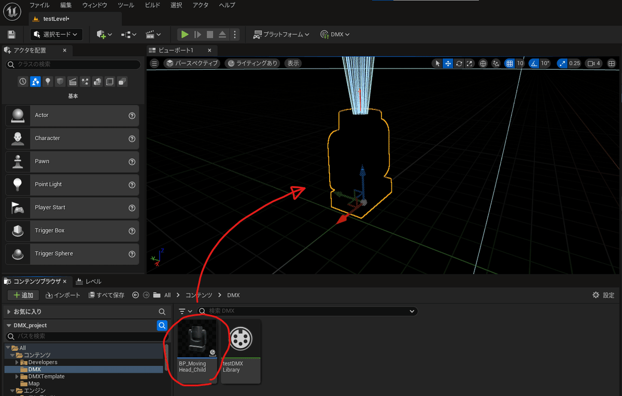Click the Save level floppy disk icon
The height and width of the screenshot is (396, 622).
point(11,35)
